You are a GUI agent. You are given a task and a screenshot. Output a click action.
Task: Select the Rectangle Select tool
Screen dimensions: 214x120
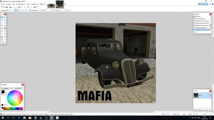coord(2,17)
